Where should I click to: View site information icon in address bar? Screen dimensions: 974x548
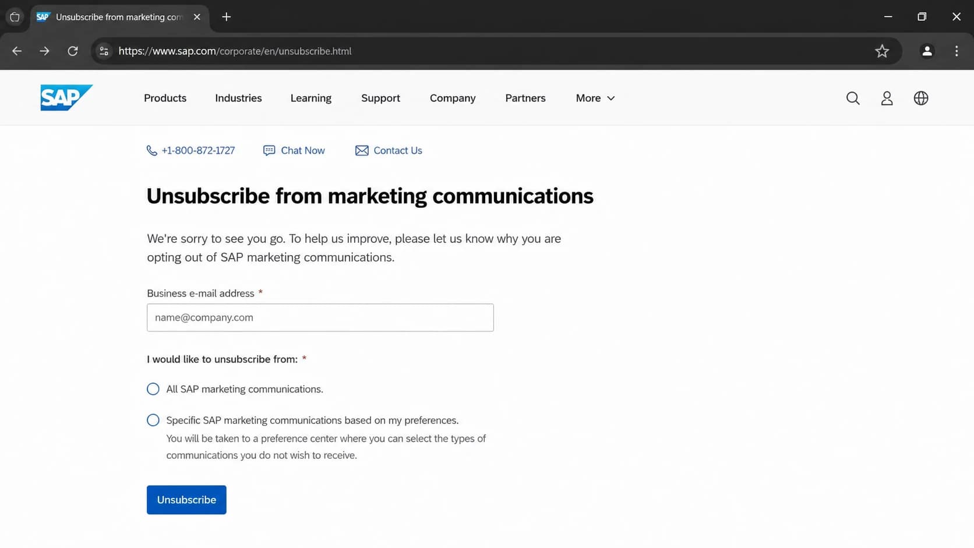tap(104, 51)
